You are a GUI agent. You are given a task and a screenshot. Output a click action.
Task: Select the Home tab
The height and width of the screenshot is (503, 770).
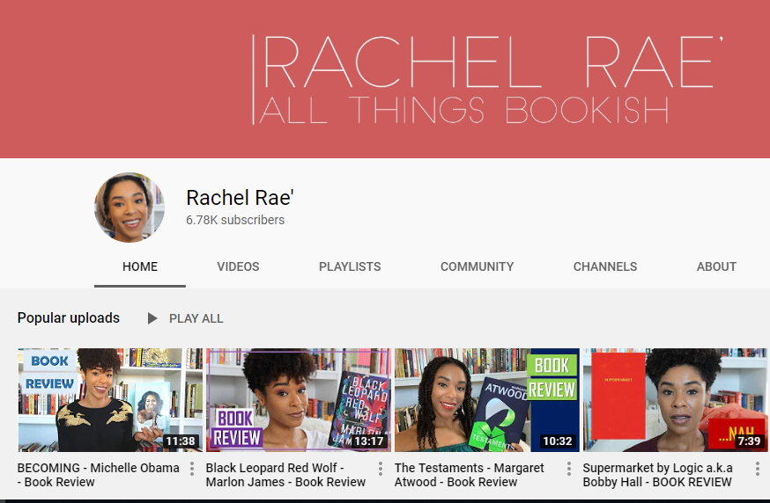click(140, 266)
